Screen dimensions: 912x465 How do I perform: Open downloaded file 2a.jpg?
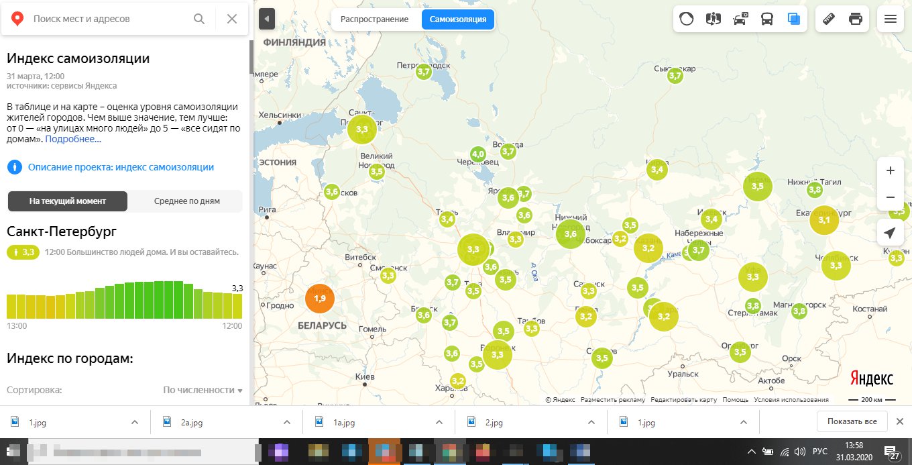coord(192,423)
